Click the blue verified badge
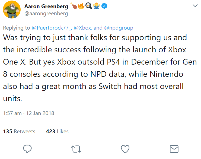The image size is (201, 159). (104, 6)
